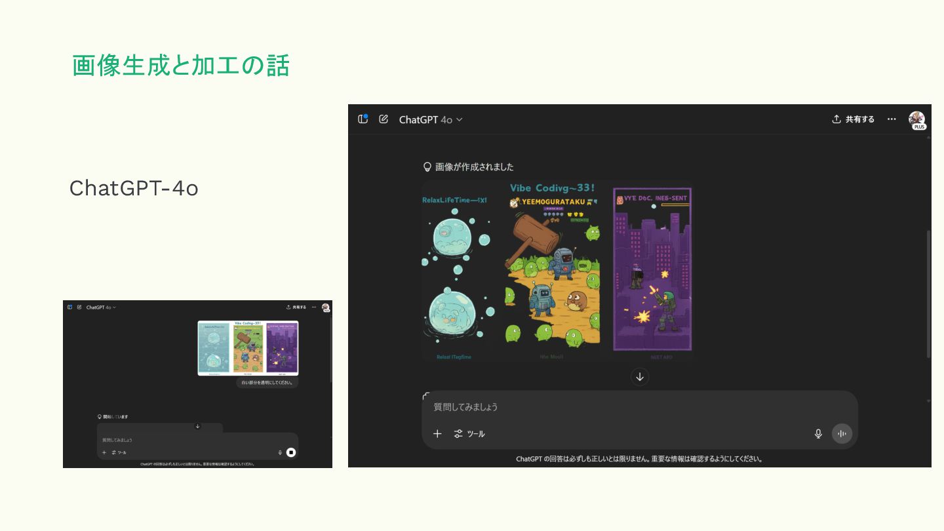
Task: Open ツール tools button in small screenshot
Action: click(119, 452)
